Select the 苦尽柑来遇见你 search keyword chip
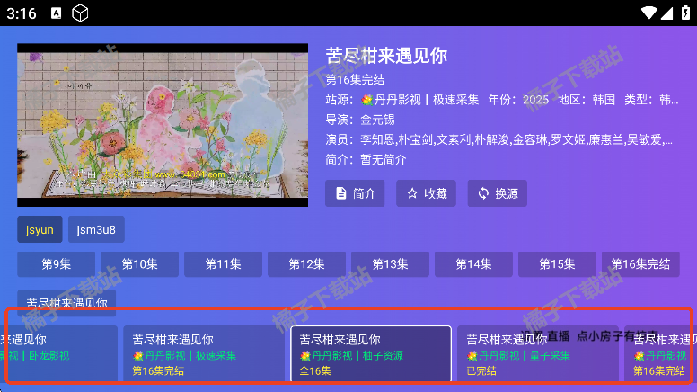Image resolution: width=697 pixels, height=392 pixels. [66, 303]
